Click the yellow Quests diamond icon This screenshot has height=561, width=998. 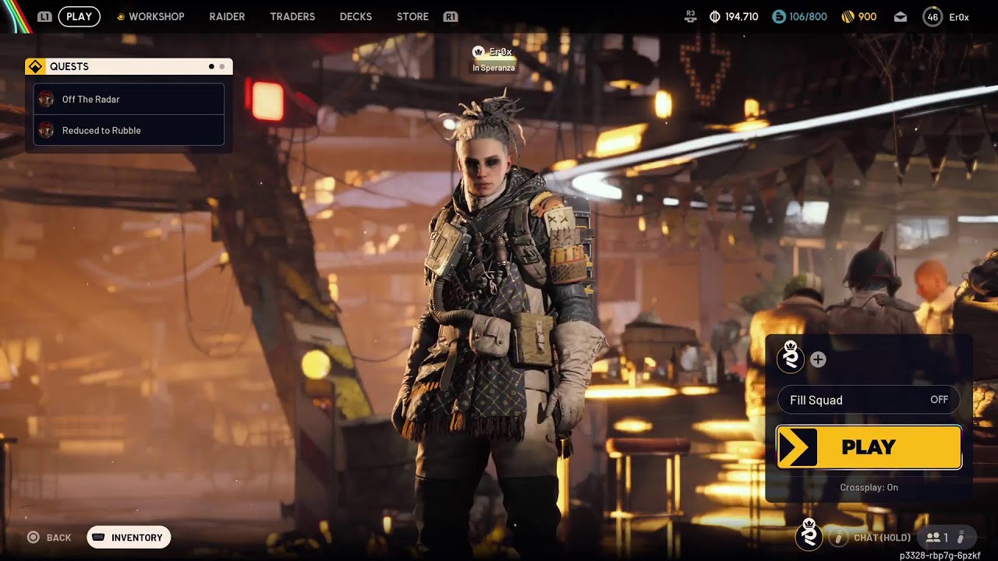click(35, 66)
